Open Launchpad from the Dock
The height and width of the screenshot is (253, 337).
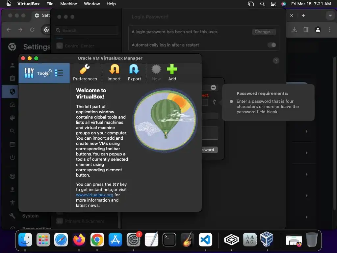[x=43, y=240]
